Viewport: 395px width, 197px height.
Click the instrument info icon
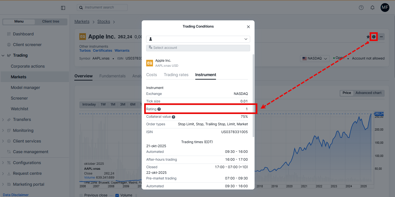(x=374, y=37)
